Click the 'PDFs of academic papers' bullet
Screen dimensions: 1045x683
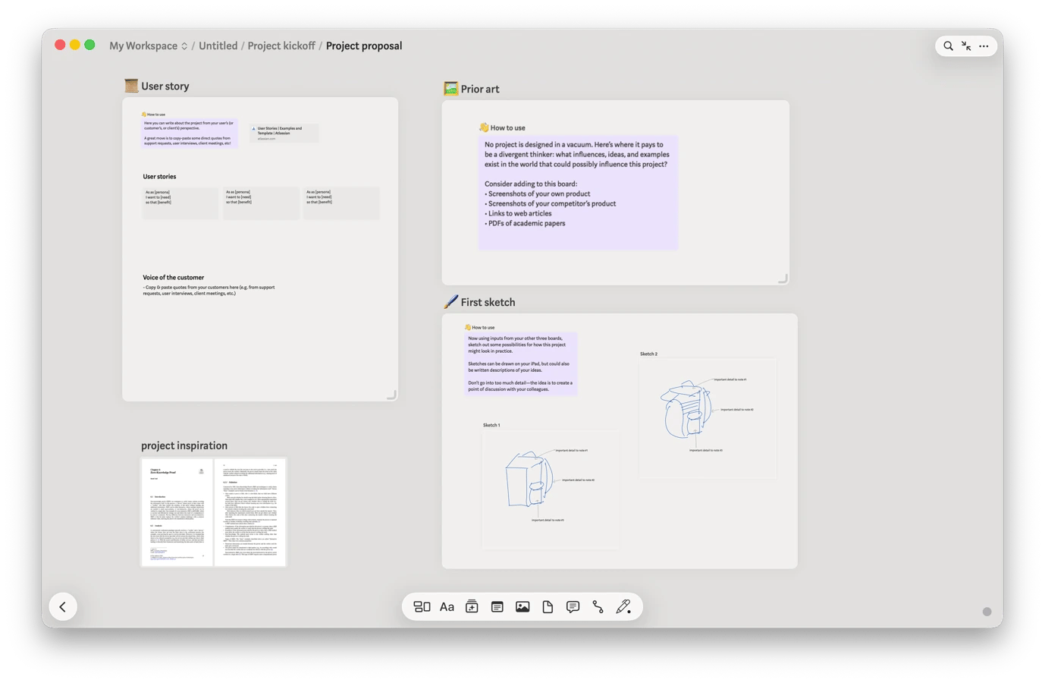click(x=525, y=224)
